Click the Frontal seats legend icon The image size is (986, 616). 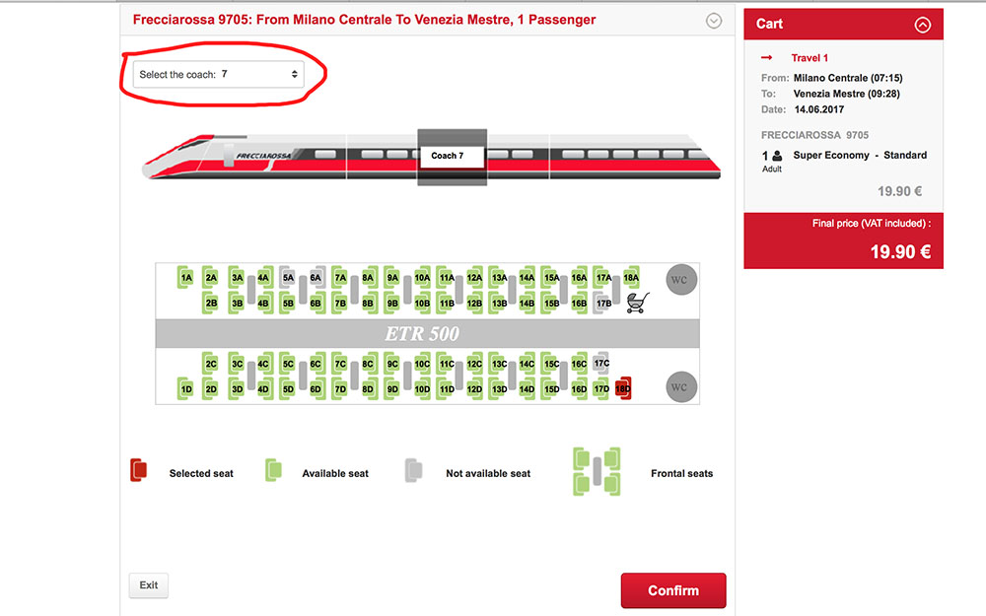(597, 471)
